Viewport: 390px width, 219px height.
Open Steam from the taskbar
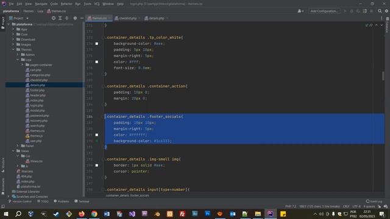point(56,214)
